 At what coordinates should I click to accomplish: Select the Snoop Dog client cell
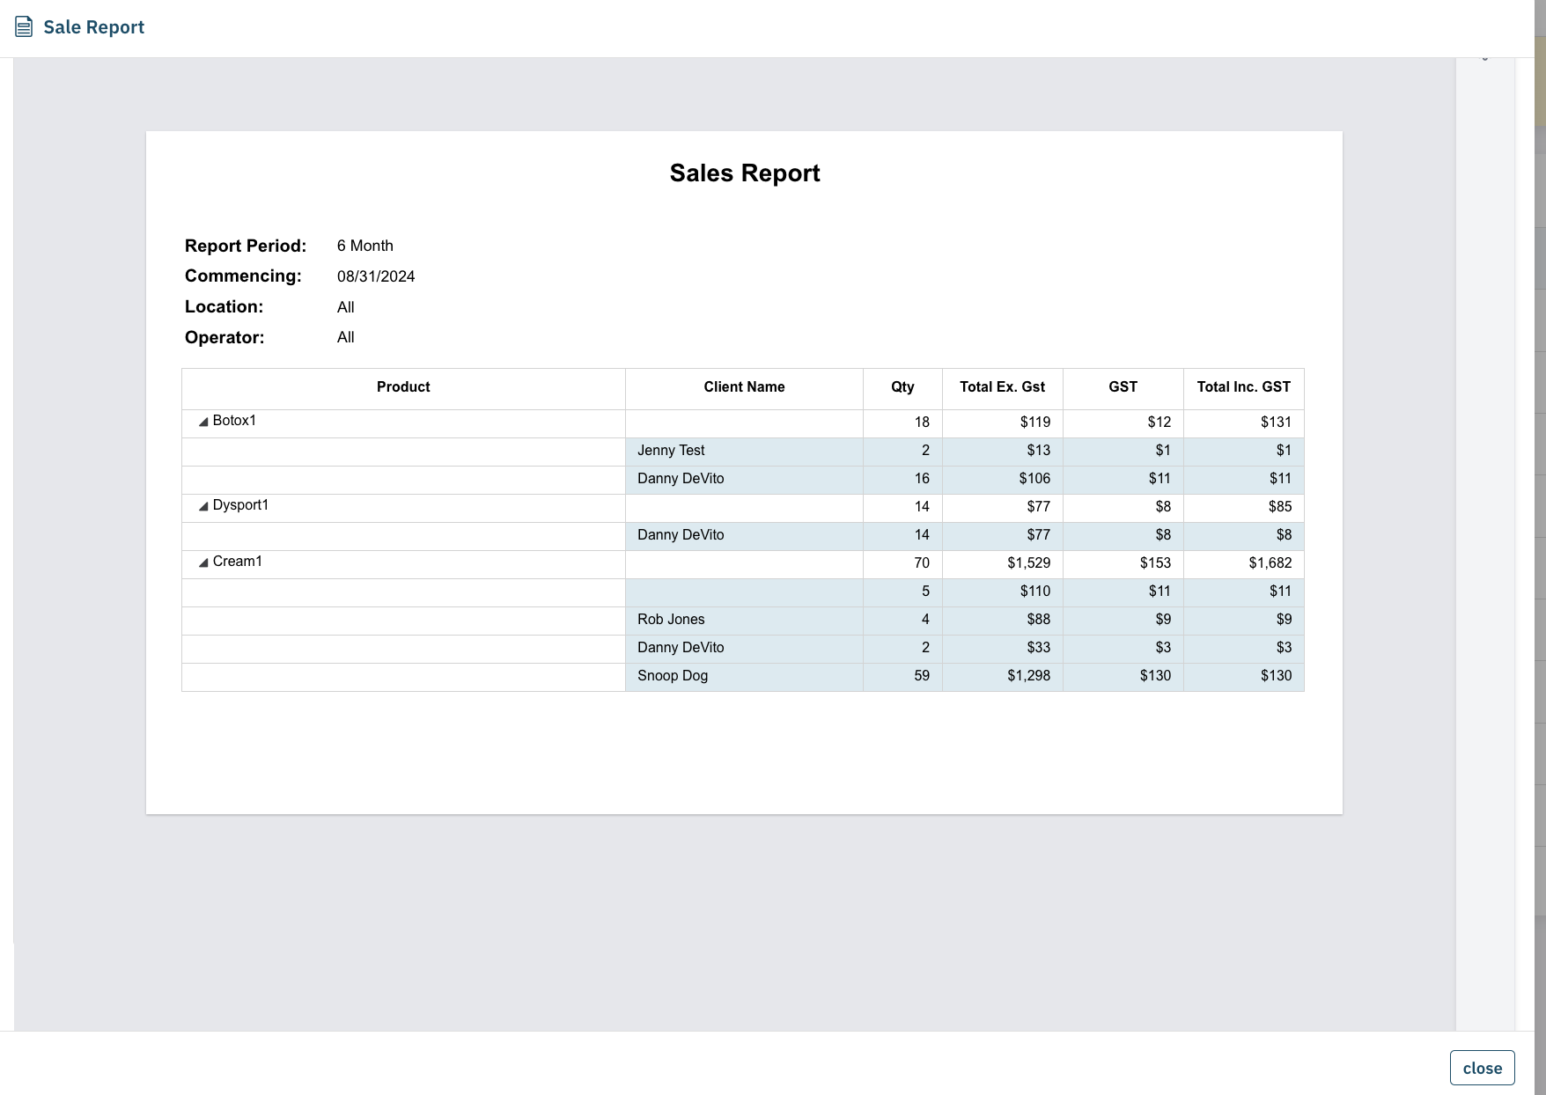click(x=673, y=676)
